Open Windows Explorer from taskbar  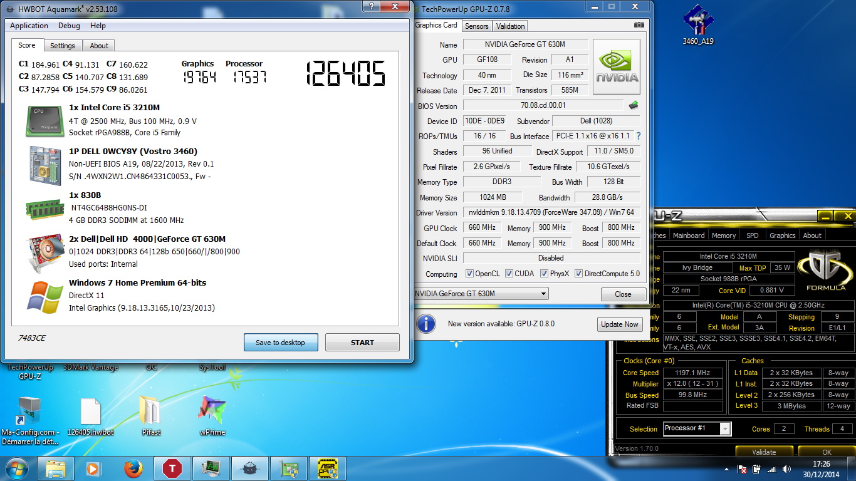click(x=56, y=468)
